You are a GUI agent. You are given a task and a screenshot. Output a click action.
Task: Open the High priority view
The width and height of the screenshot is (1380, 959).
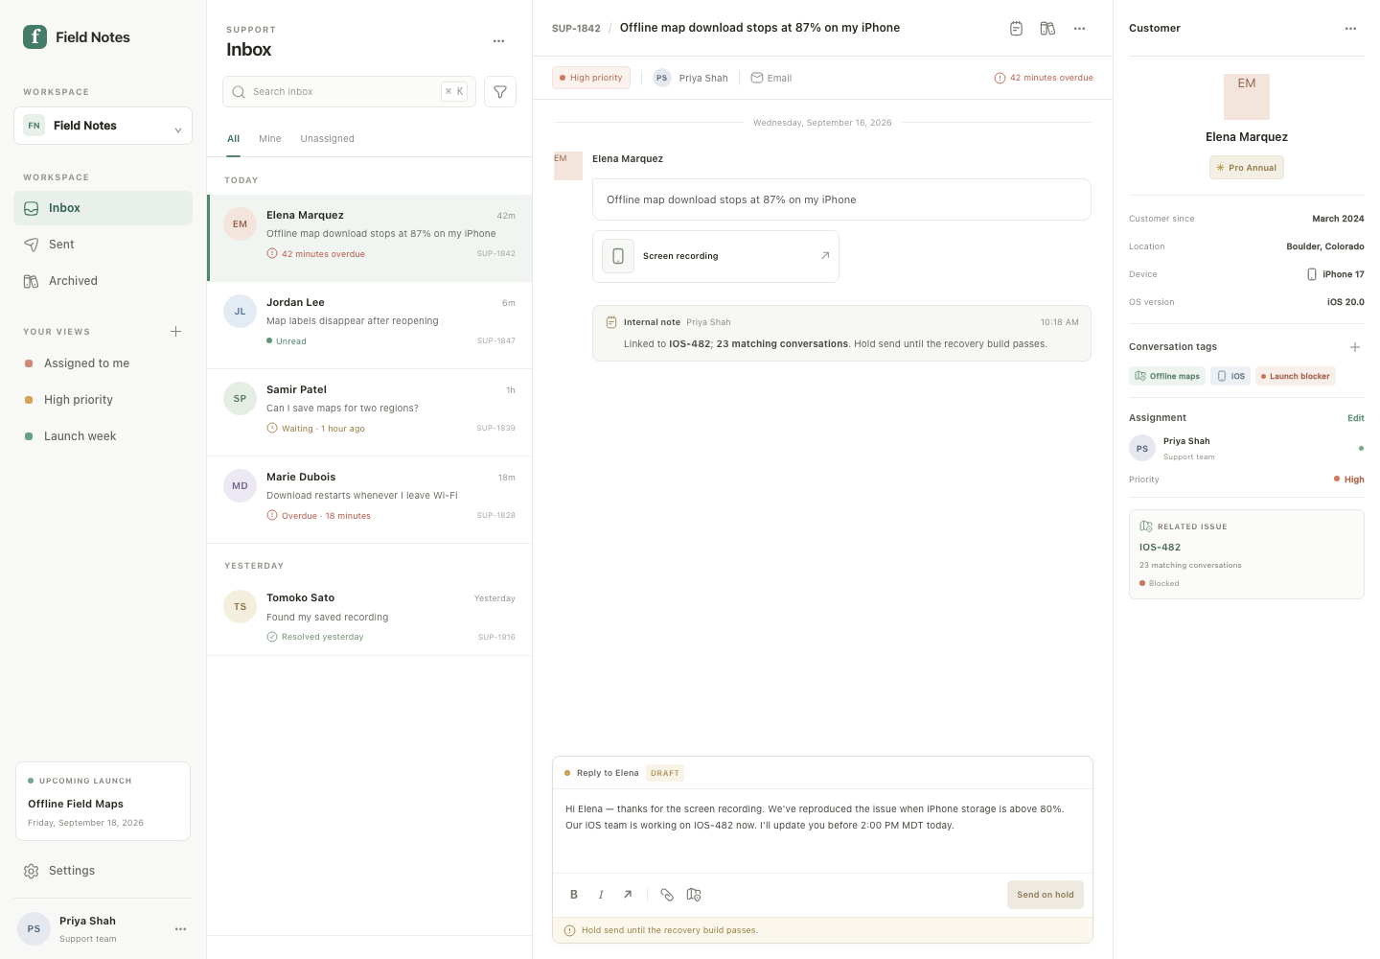(x=103, y=400)
